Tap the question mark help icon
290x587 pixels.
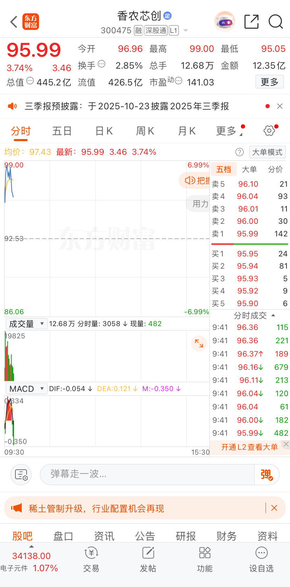tap(240, 152)
